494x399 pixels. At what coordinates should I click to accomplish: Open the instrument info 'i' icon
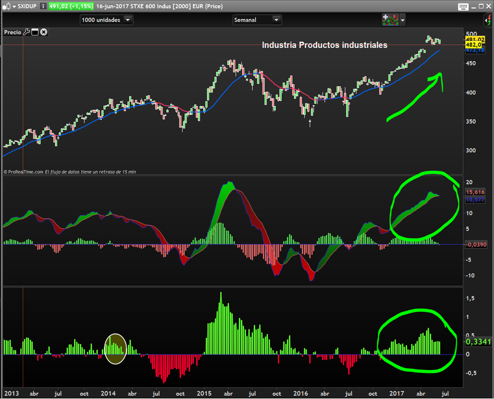[x=43, y=6]
